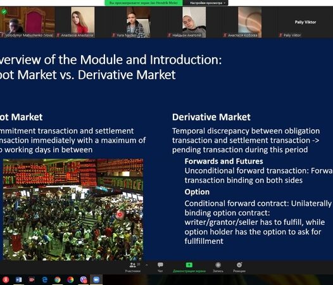The height and width of the screenshot is (285, 333).
Task: Open Yandex browser from the taskbar
Action: pyautogui.click(x=6, y=280)
